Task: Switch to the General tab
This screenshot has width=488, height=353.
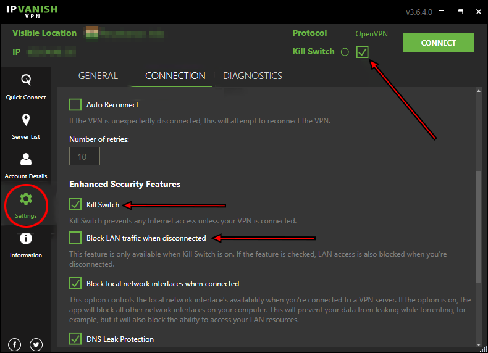Action: point(98,76)
